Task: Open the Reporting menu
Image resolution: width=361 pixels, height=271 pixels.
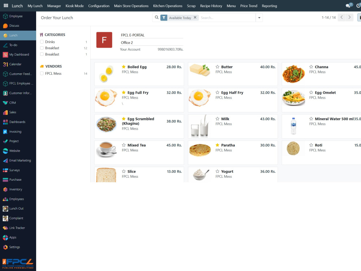Action: point(269,6)
